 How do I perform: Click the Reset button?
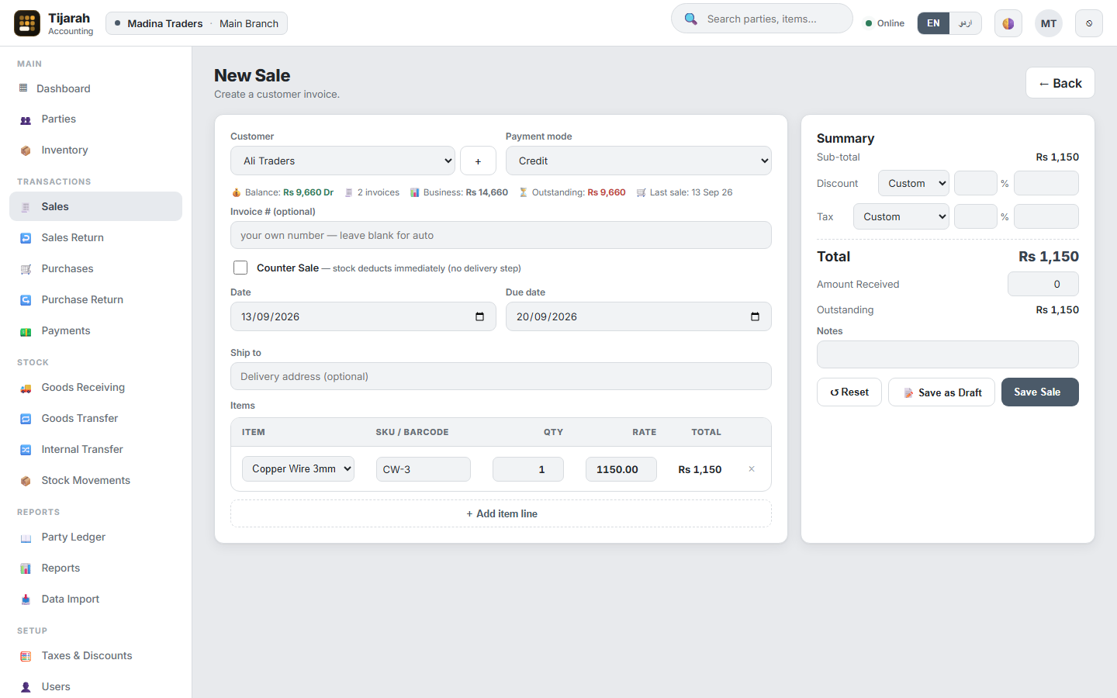[x=849, y=392]
